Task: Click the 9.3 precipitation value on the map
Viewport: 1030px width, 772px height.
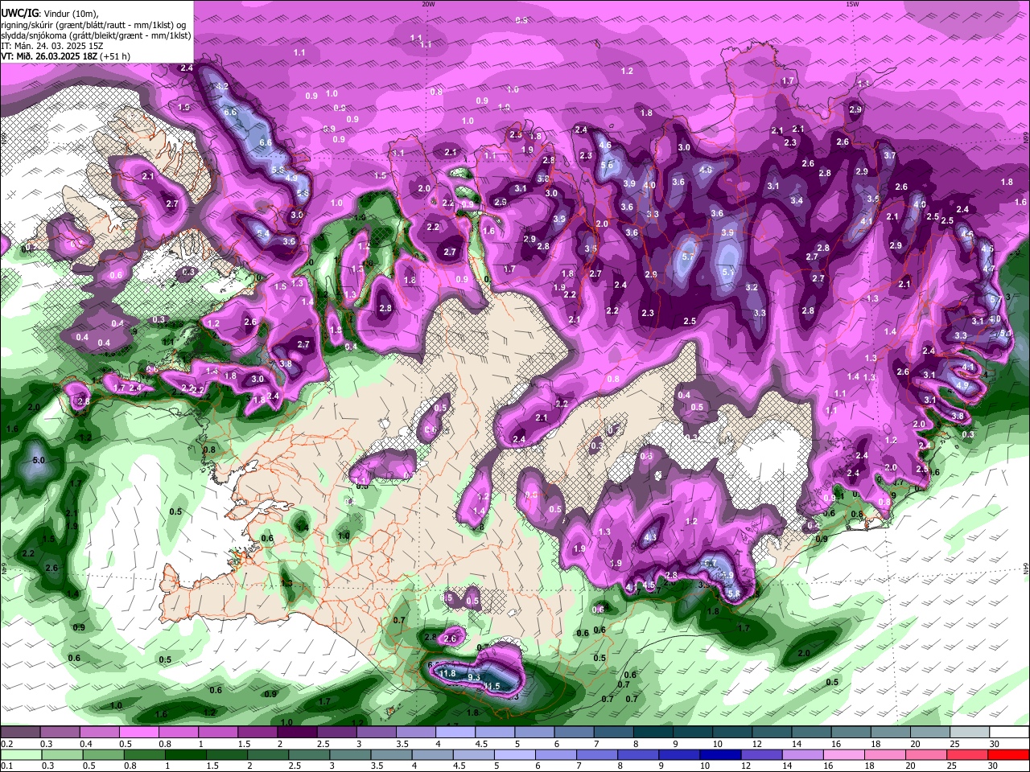Action: pos(474,677)
